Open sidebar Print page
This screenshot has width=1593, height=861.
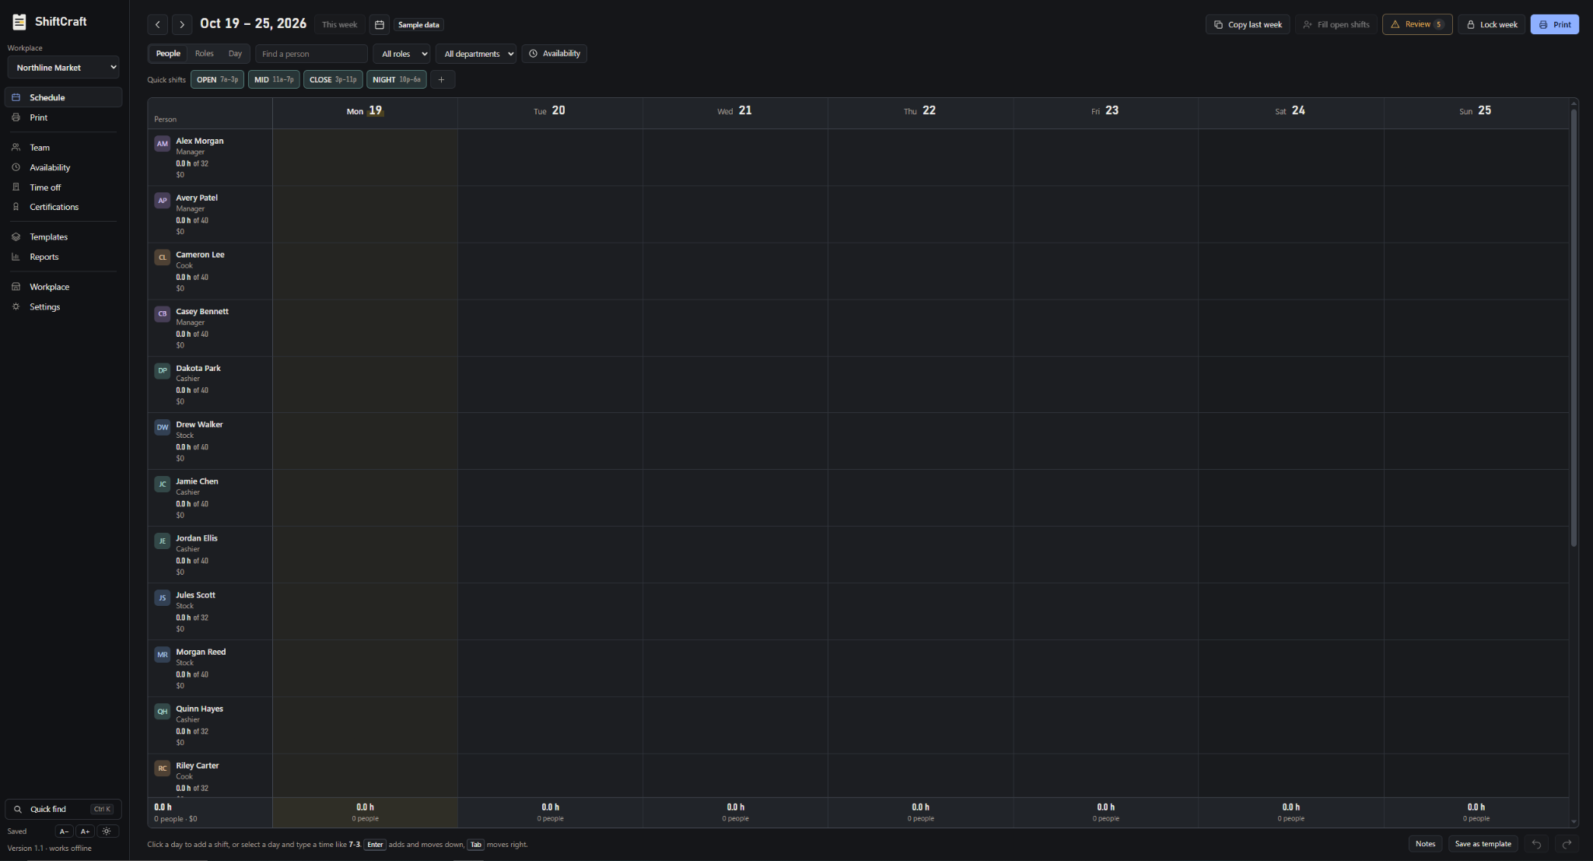click(x=63, y=117)
